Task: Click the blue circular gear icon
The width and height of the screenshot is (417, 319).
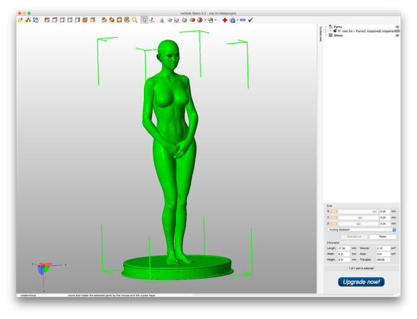Action: point(233,20)
